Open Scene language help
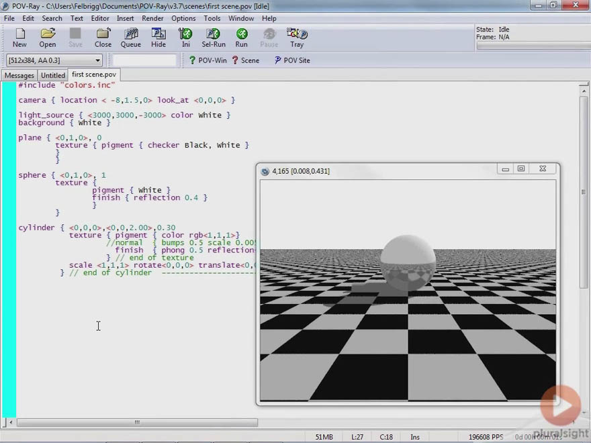This screenshot has width=591, height=443. tap(246, 60)
